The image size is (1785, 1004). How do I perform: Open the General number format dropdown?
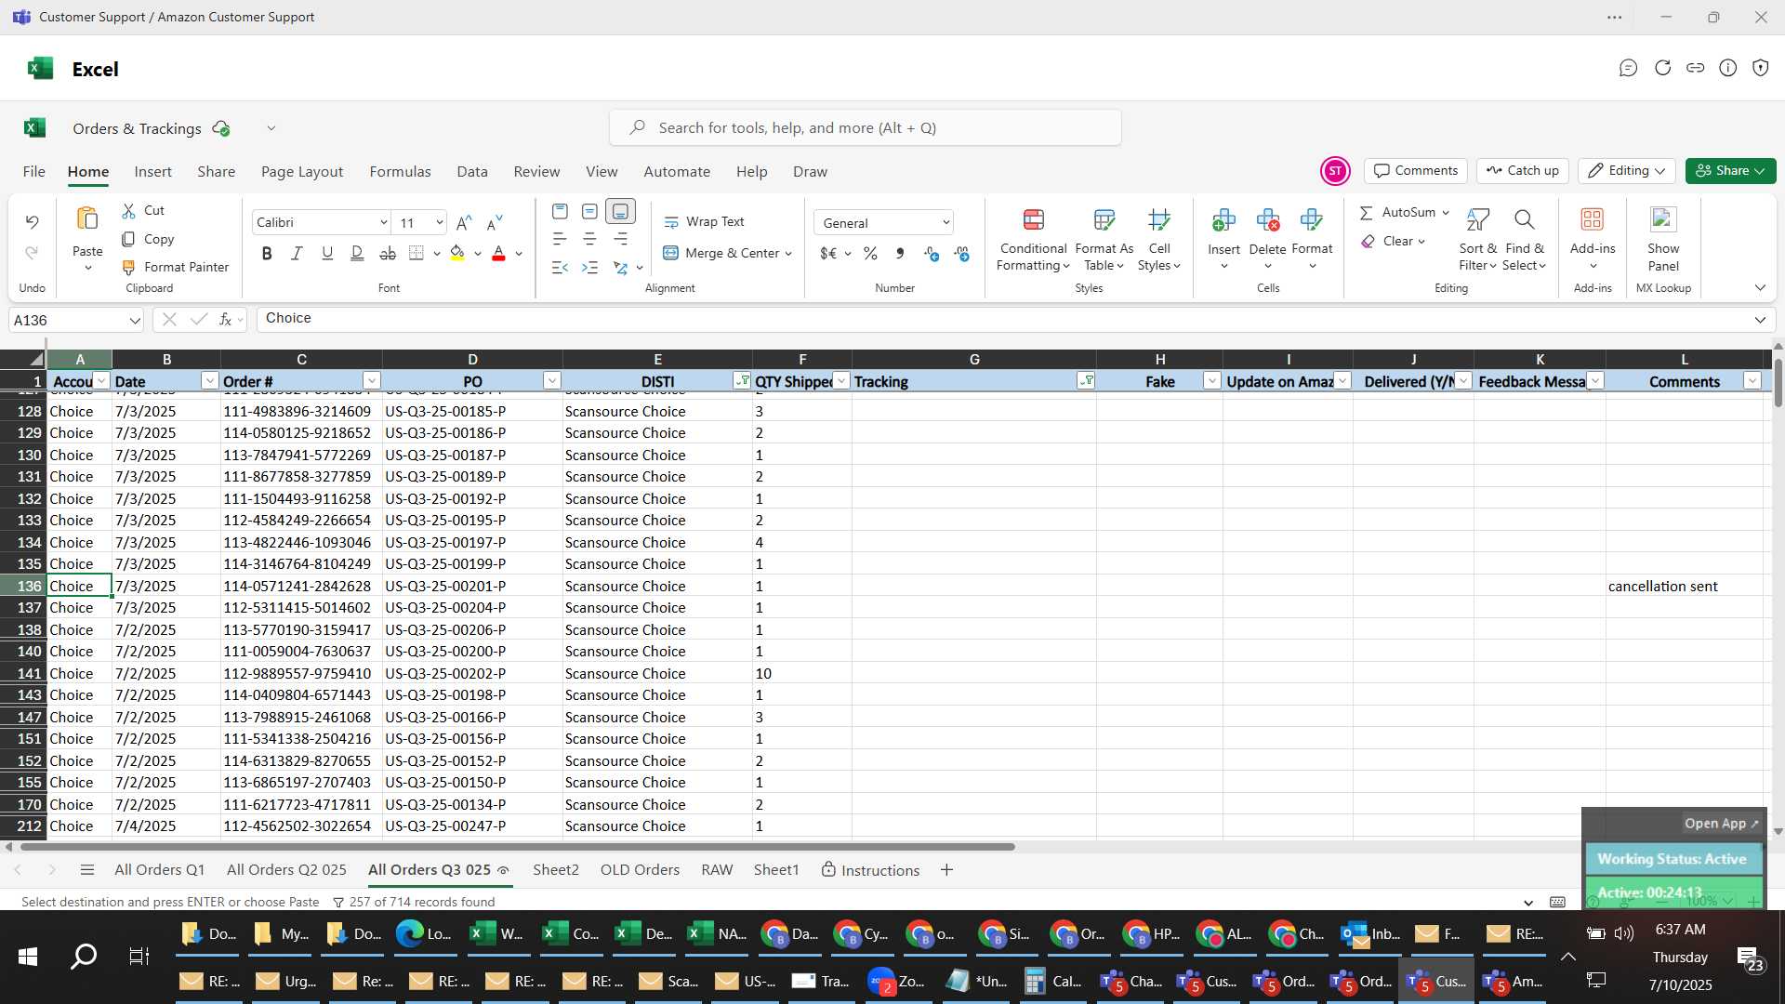coord(945,222)
